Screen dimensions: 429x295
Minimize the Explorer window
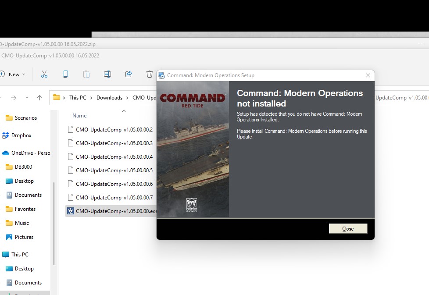pyautogui.click(x=420, y=44)
